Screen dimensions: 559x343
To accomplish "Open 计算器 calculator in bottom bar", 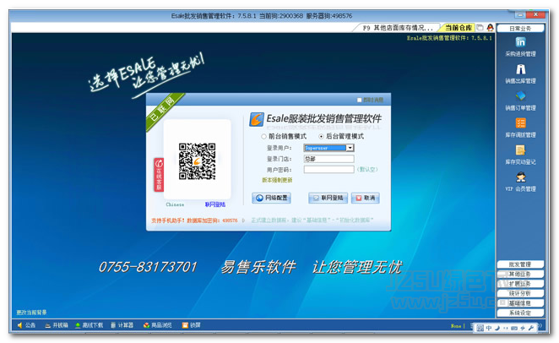I will pyautogui.click(x=122, y=325).
